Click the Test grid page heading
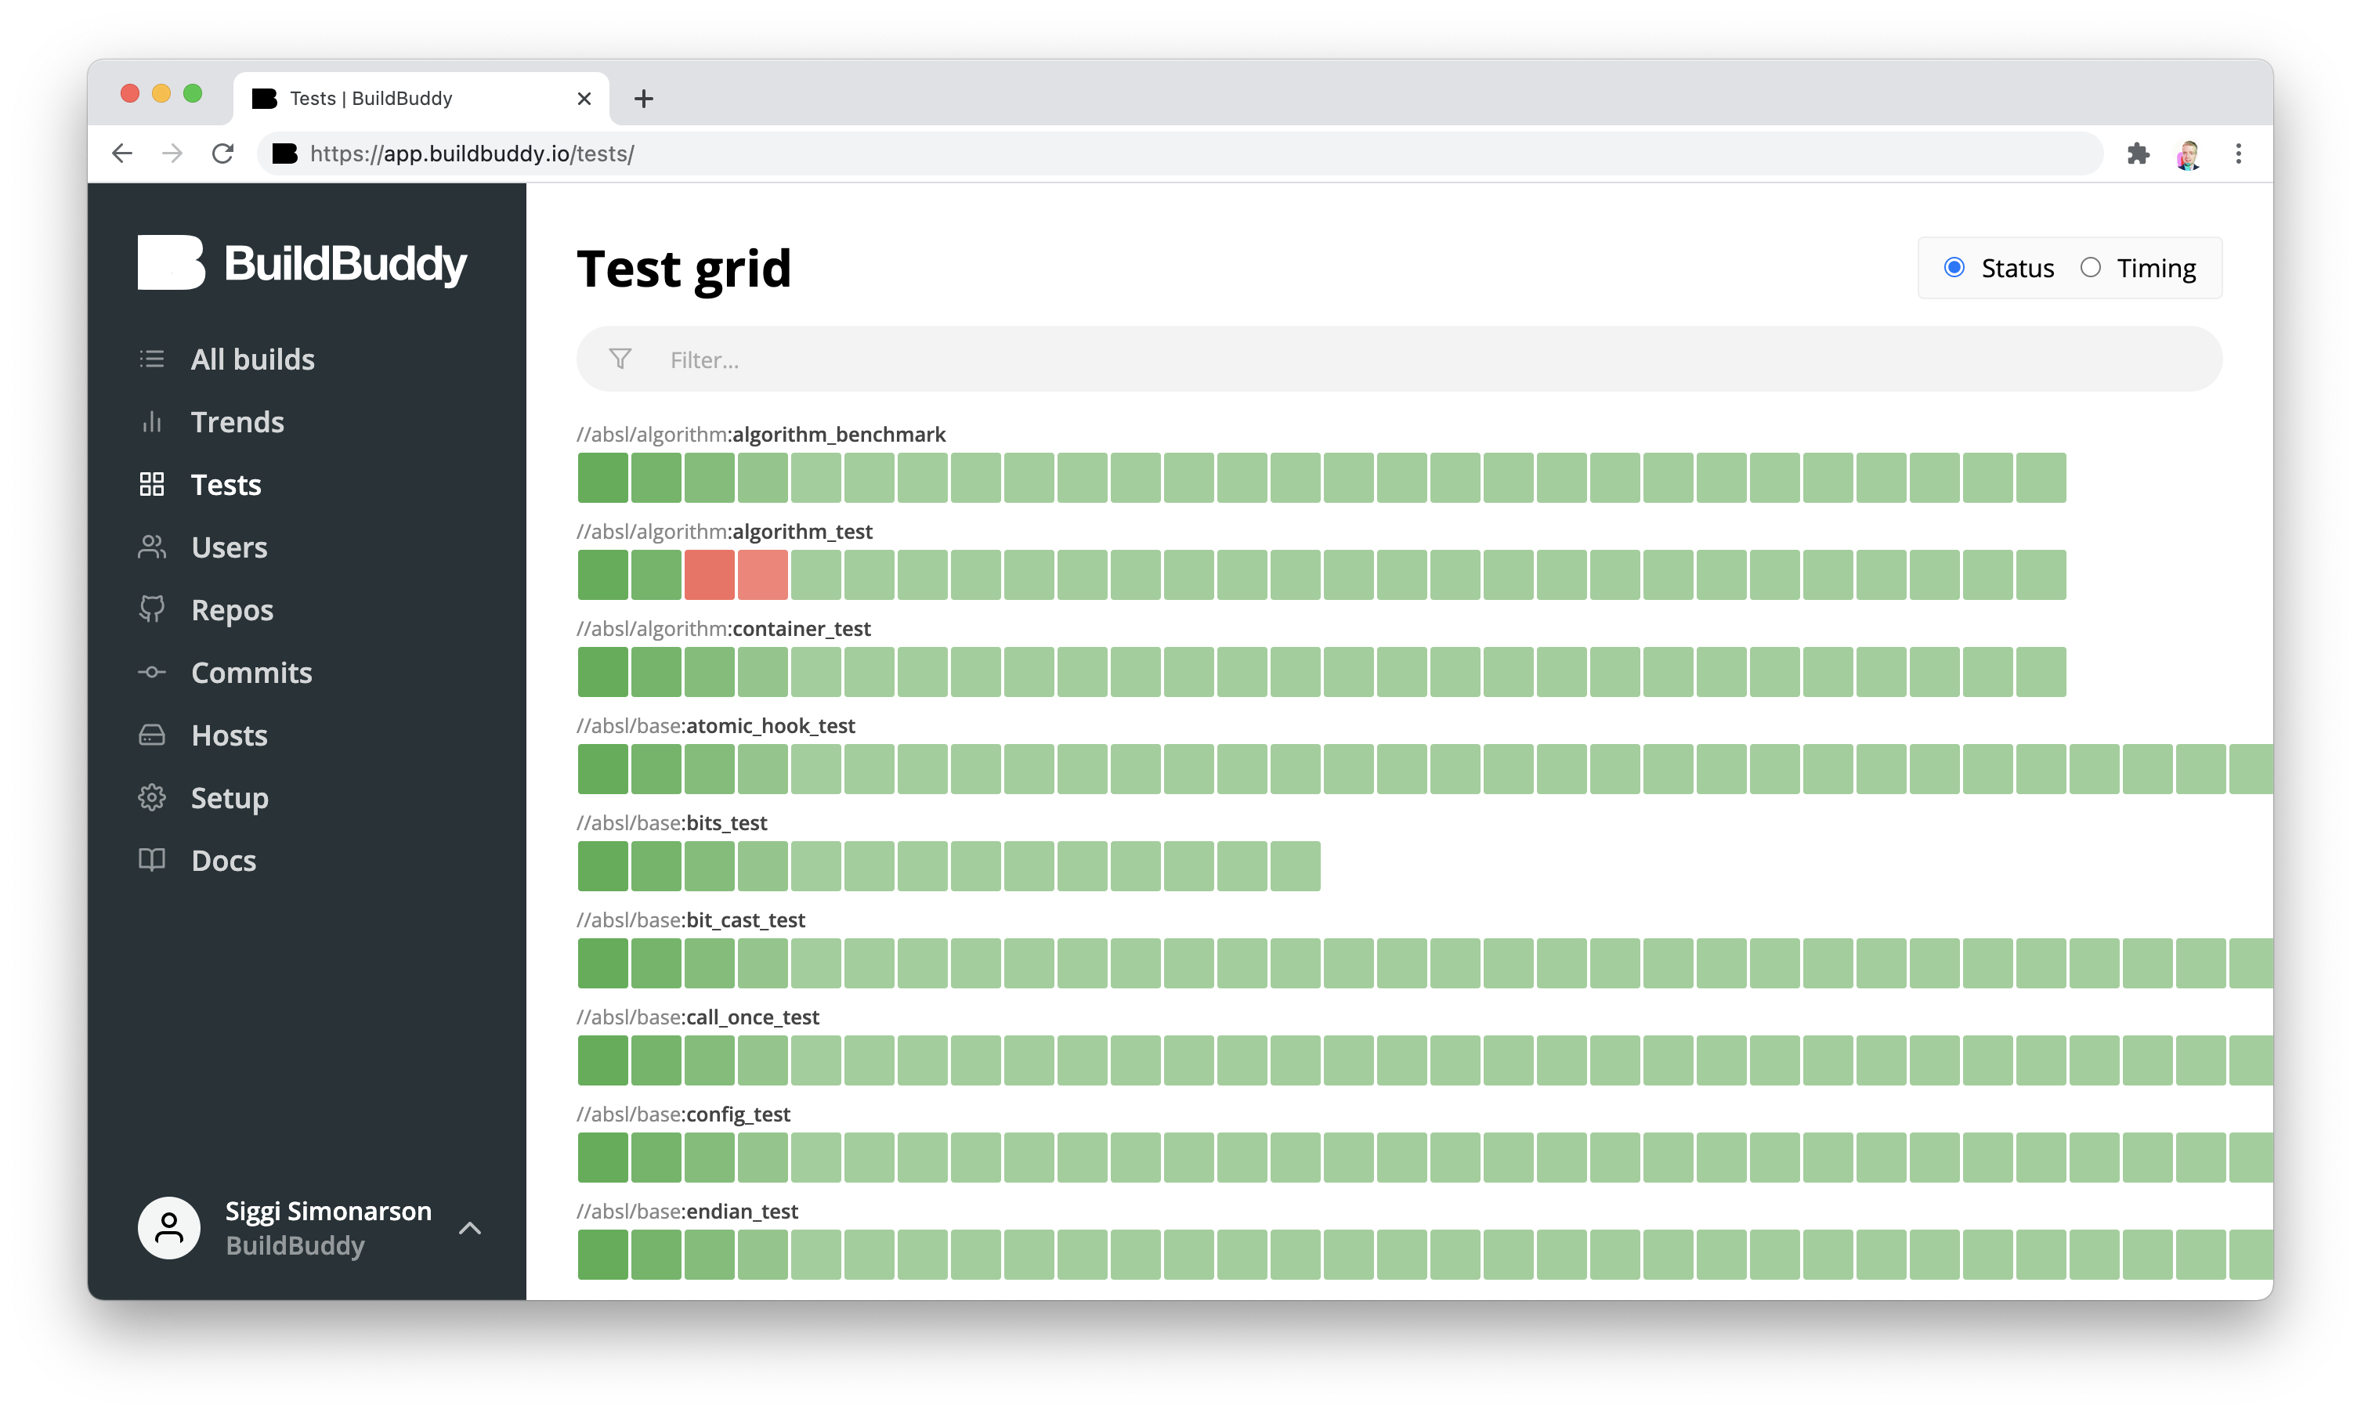 pos(683,268)
